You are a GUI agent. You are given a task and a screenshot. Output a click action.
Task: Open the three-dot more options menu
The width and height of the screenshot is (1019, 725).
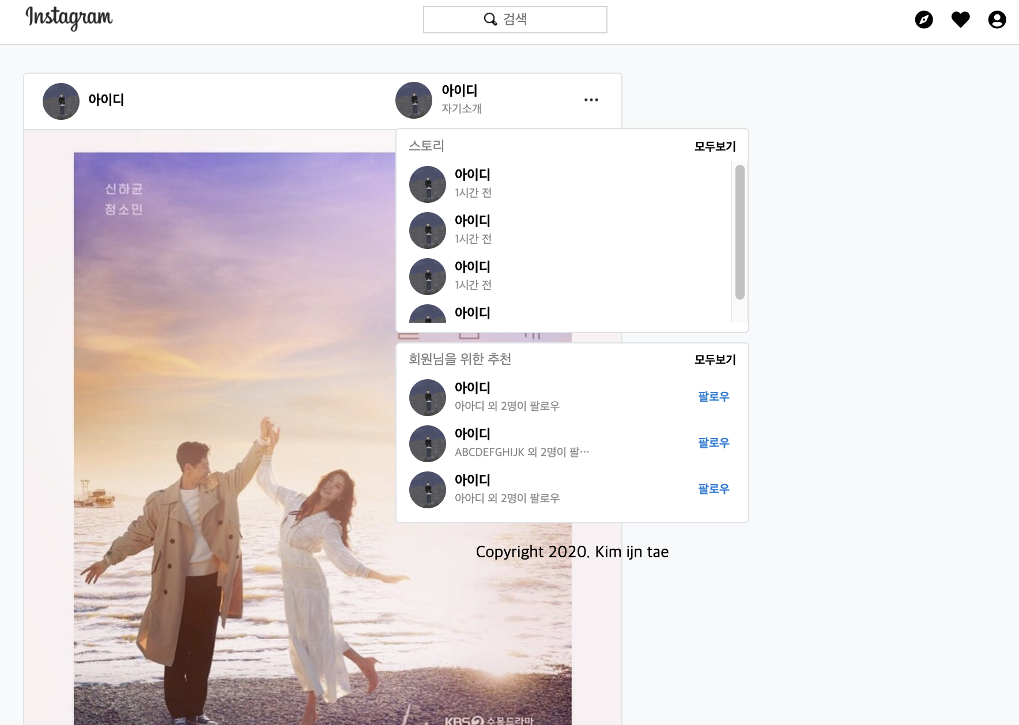[x=591, y=100]
